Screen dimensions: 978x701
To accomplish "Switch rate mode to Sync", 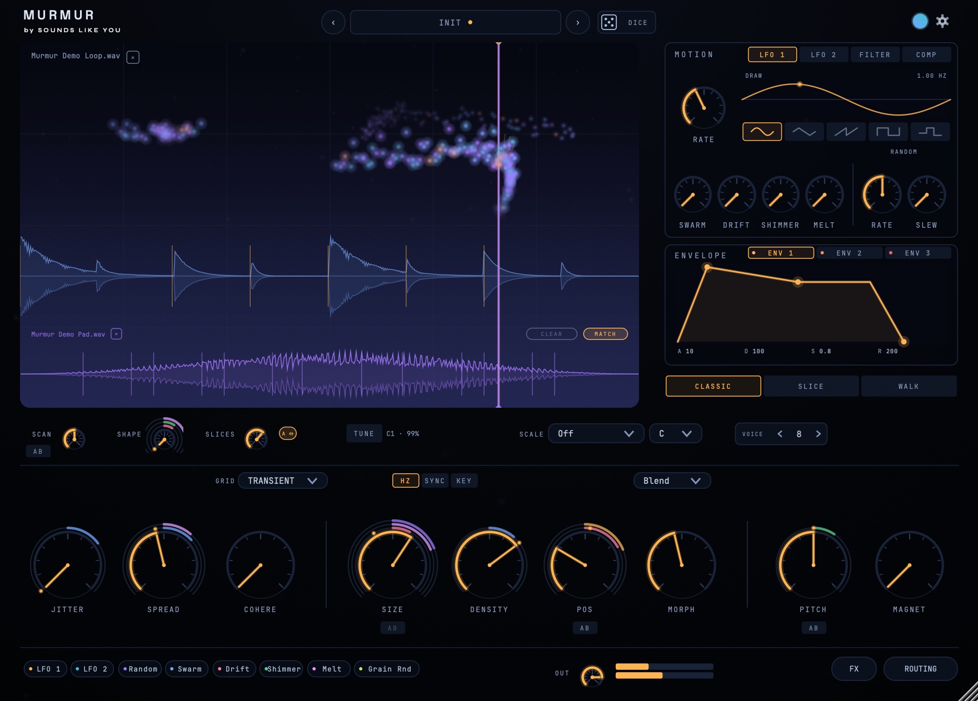I will pyautogui.click(x=435, y=480).
